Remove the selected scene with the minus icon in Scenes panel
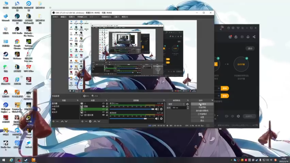This screenshot has height=163, width=290. [57, 121]
